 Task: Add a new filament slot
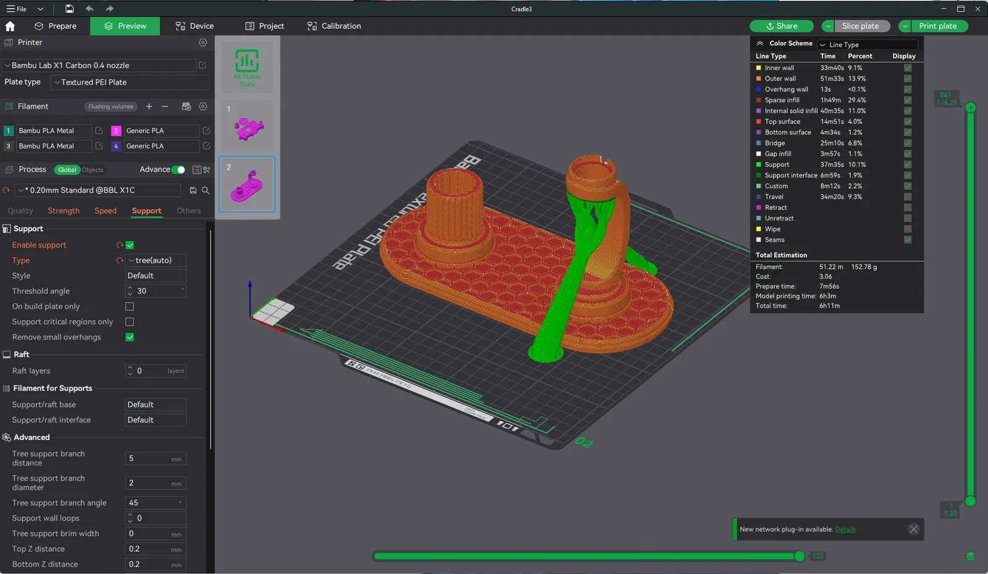pos(149,107)
